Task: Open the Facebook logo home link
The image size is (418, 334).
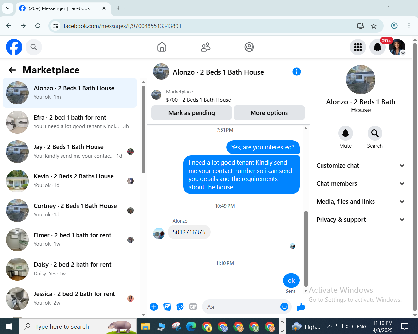Action: point(14,47)
